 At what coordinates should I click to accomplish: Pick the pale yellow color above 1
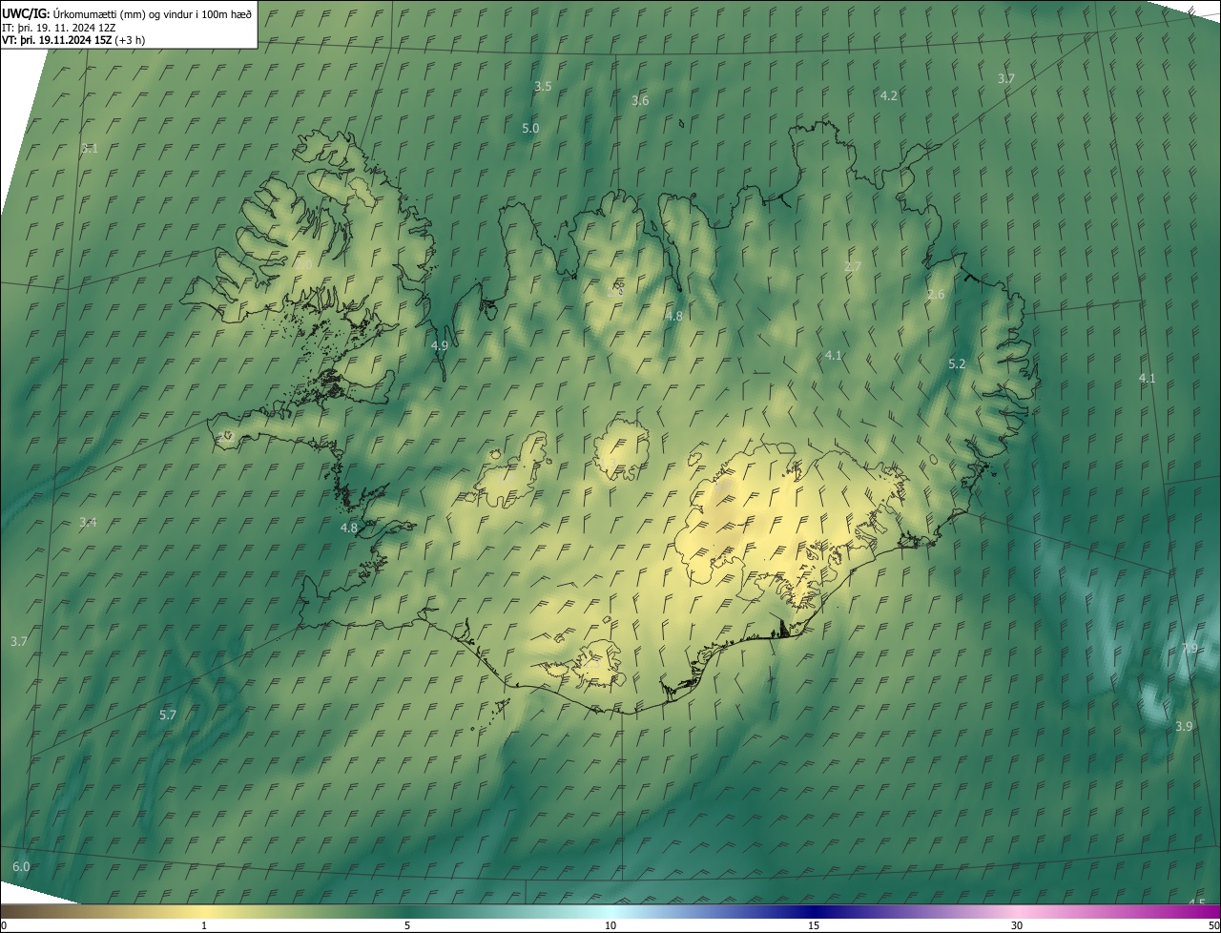pyautogui.click(x=204, y=911)
